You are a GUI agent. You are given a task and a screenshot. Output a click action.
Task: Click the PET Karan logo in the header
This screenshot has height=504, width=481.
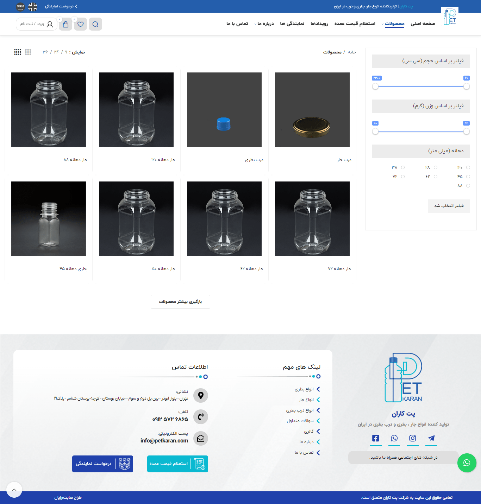[450, 16]
